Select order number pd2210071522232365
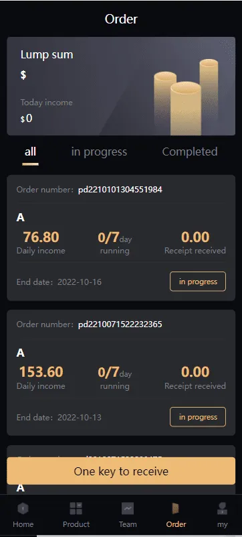This screenshot has height=537, width=242. tap(120, 324)
